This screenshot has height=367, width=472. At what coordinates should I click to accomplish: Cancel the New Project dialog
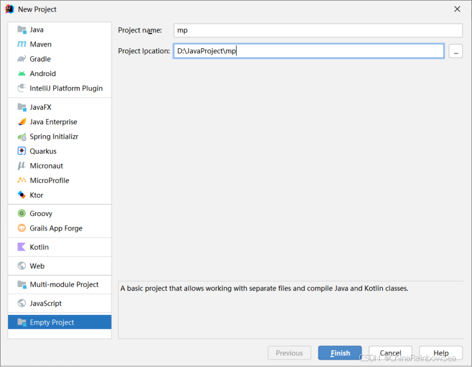391,353
